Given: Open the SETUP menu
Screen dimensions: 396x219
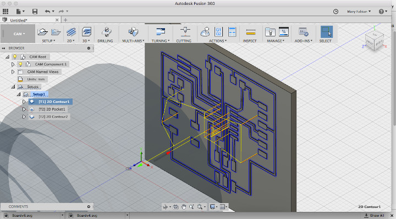Looking at the screenshot, I should point(48,41).
